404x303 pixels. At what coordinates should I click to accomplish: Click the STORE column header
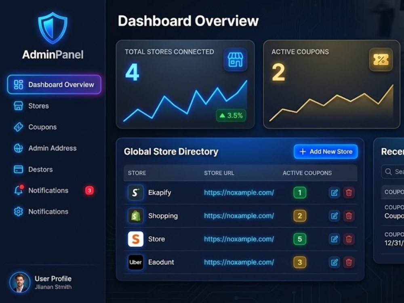(137, 173)
